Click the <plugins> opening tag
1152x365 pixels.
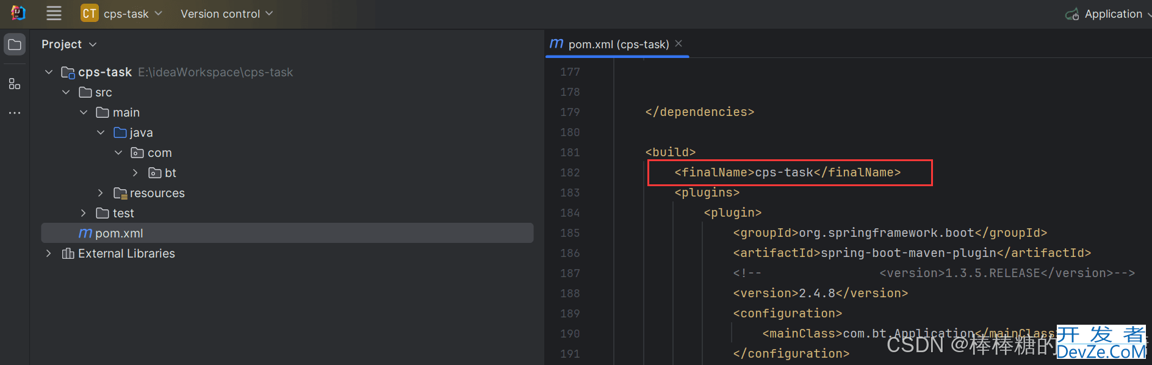(x=707, y=193)
